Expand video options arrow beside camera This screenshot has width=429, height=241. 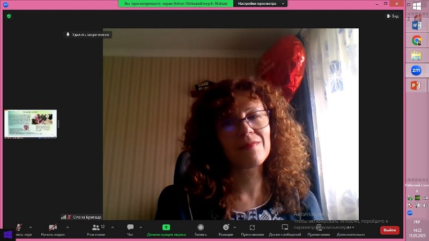point(68,227)
